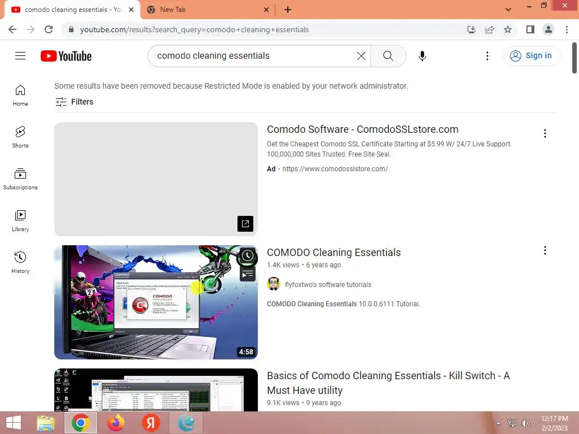Clear the search query with X

pyautogui.click(x=361, y=56)
